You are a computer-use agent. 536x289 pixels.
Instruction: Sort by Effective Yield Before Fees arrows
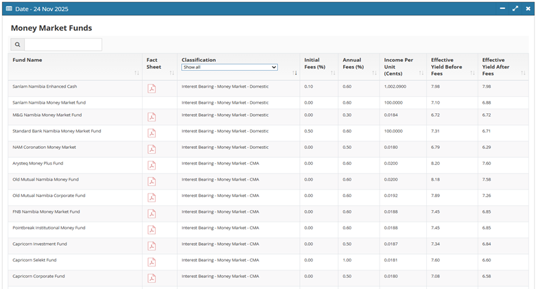click(472, 73)
